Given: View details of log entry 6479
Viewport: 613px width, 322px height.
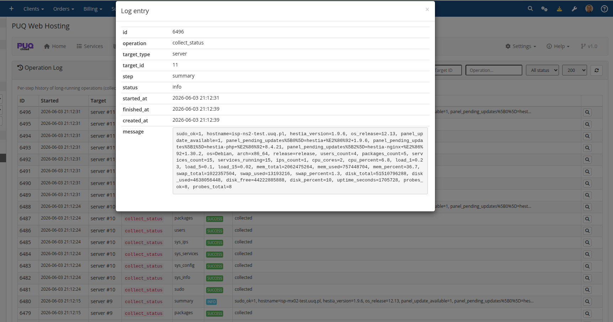Looking at the screenshot, I should click(x=587, y=313).
